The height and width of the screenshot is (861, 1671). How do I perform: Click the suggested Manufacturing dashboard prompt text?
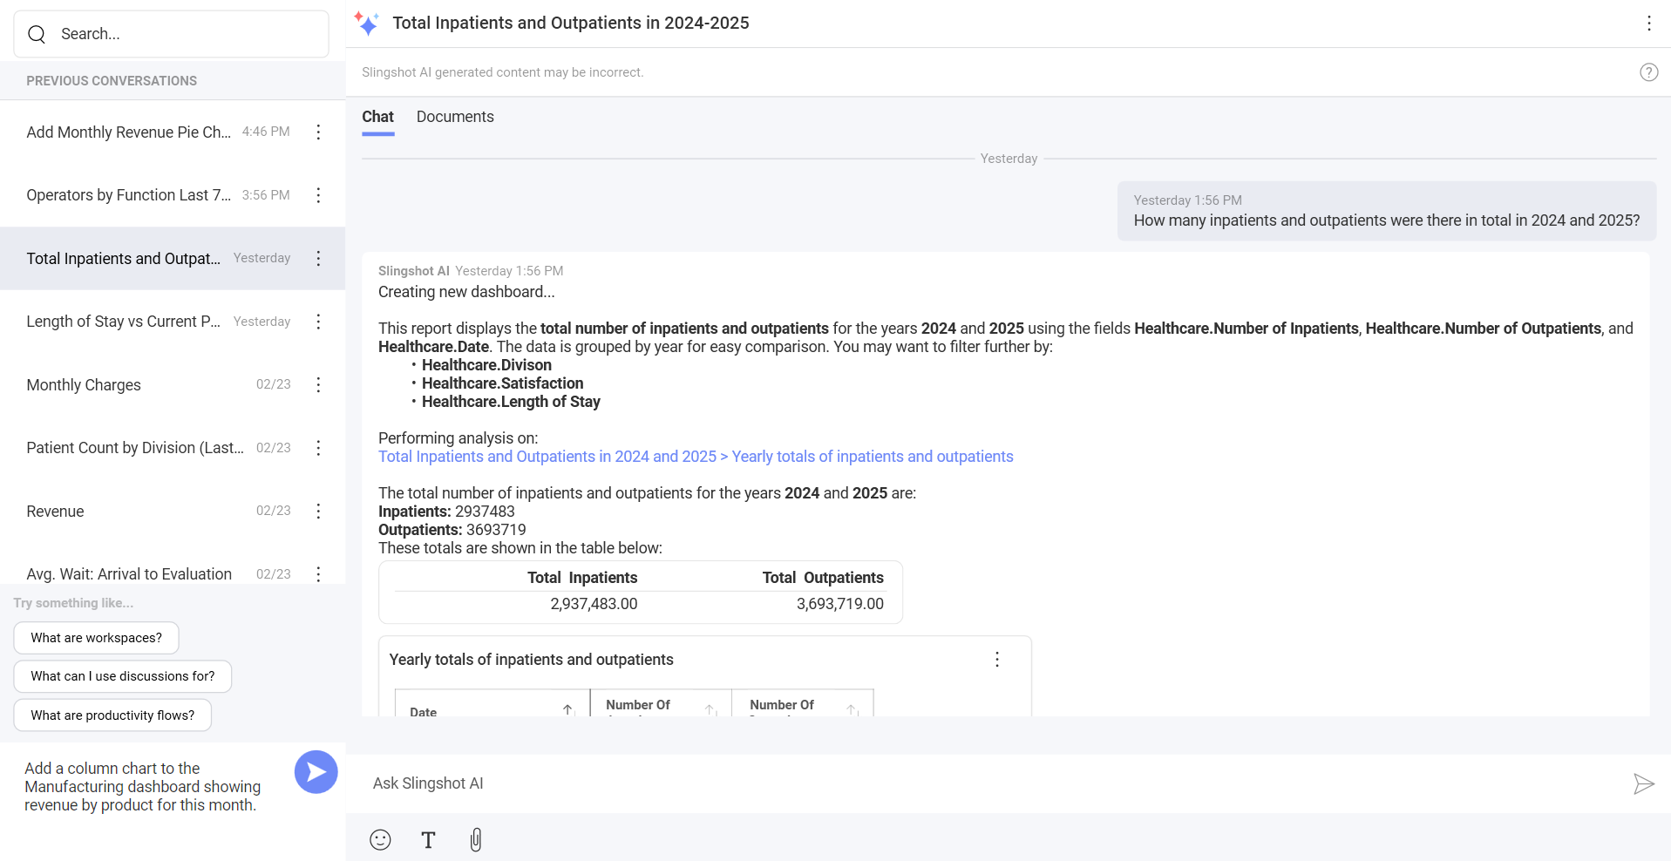(x=142, y=786)
